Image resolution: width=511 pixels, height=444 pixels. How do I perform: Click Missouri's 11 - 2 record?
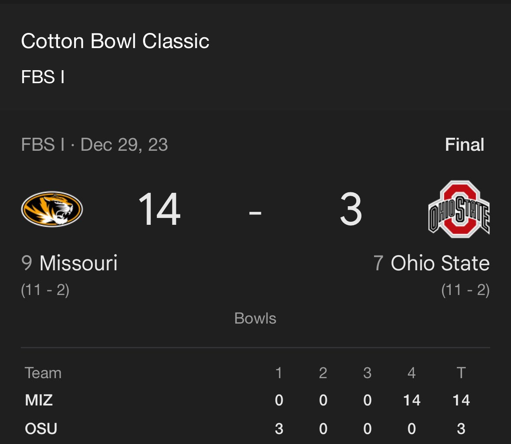pyautogui.click(x=45, y=290)
